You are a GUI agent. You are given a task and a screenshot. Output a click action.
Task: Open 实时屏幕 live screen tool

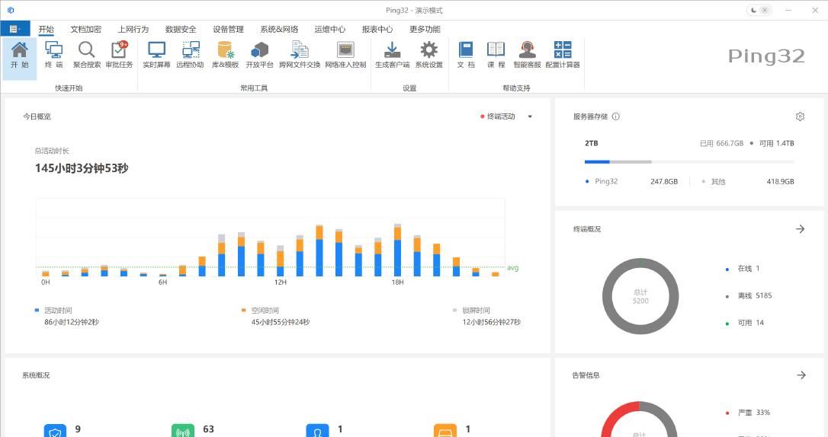pos(156,55)
